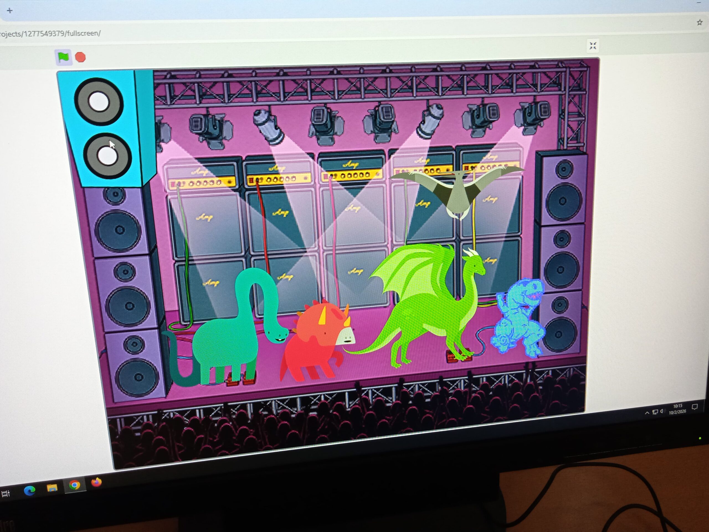Image resolution: width=709 pixels, height=532 pixels.
Task: Switch to Chrome in the taskbar
Action: (74, 485)
